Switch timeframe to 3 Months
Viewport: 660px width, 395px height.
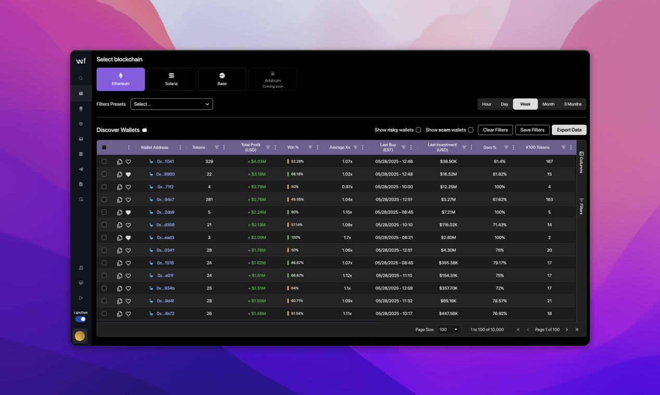pyautogui.click(x=573, y=104)
